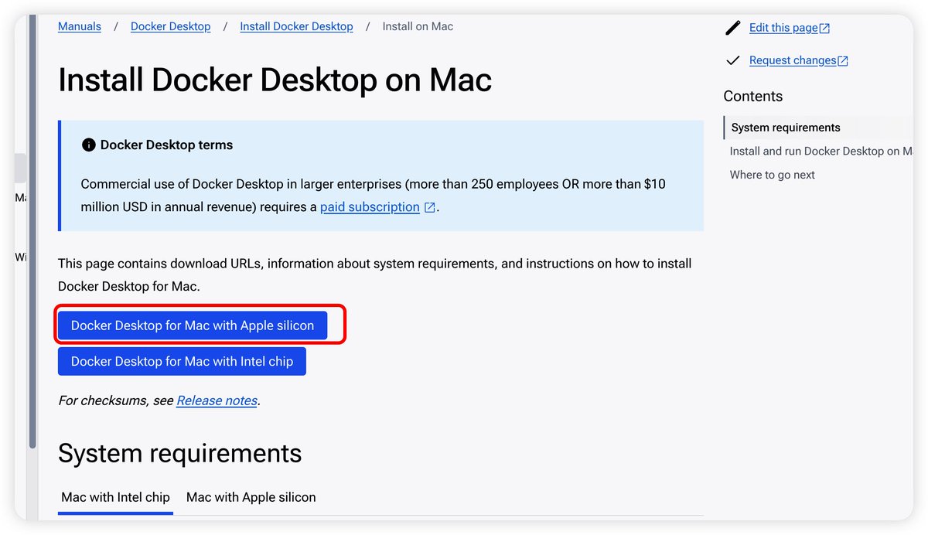Download Docker Desktop for Mac with Apple silicon
The image size is (928, 535).
coord(193,325)
